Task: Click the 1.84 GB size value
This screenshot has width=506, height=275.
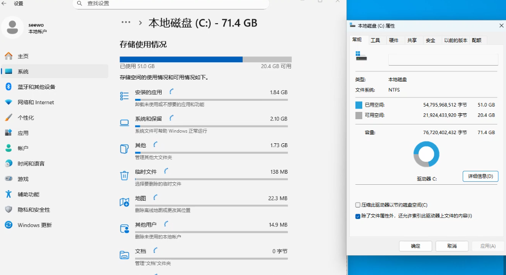Action: (x=278, y=92)
